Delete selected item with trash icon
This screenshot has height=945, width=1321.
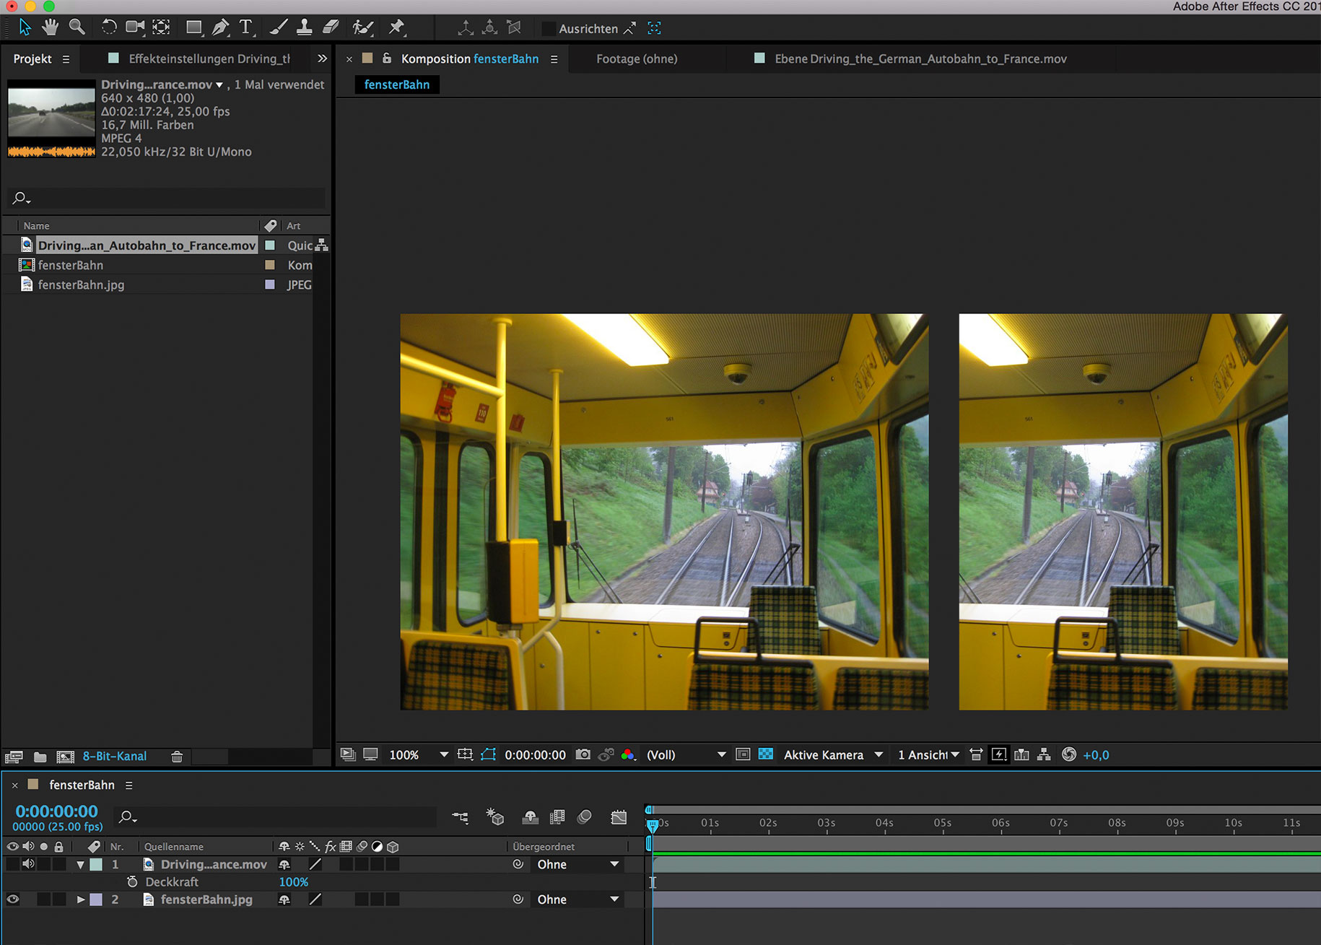coord(177,757)
